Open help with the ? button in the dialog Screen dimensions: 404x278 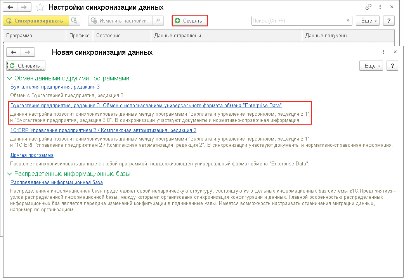tap(392, 66)
